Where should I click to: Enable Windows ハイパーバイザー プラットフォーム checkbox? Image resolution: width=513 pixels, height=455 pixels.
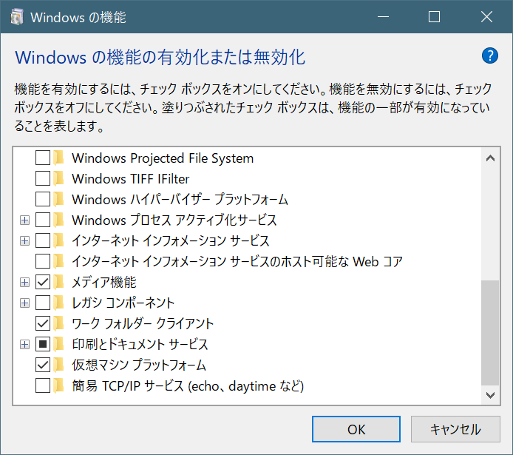click(x=43, y=199)
